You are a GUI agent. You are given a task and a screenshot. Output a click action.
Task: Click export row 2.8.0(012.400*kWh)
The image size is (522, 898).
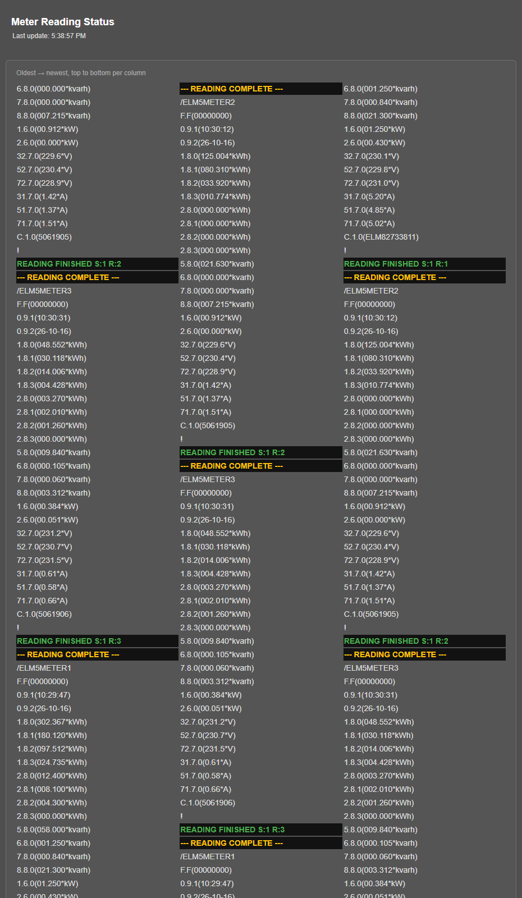[97, 776]
